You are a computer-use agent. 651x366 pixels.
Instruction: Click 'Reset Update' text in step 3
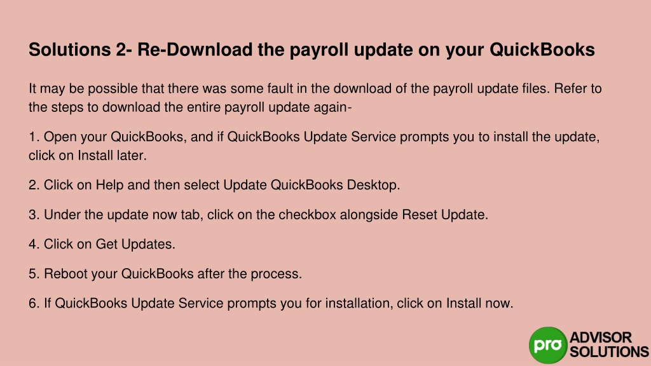coord(444,215)
